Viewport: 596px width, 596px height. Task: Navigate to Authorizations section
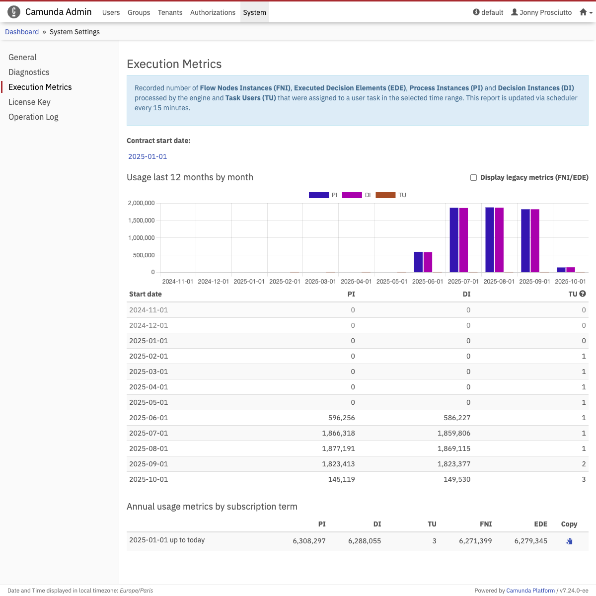tap(213, 12)
